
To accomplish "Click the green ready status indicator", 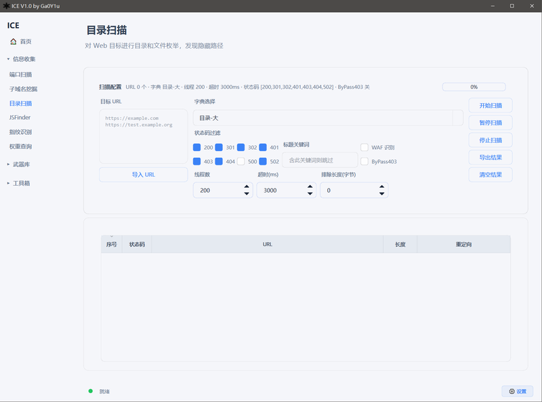I will [91, 391].
